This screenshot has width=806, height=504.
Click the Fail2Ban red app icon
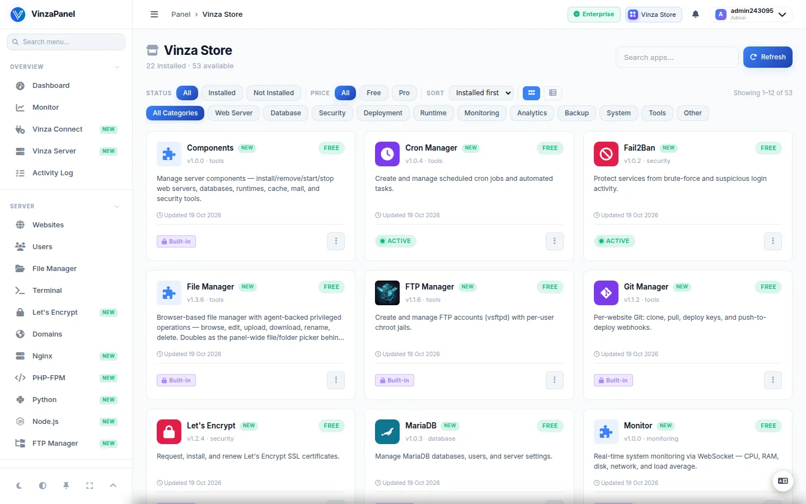(x=606, y=154)
